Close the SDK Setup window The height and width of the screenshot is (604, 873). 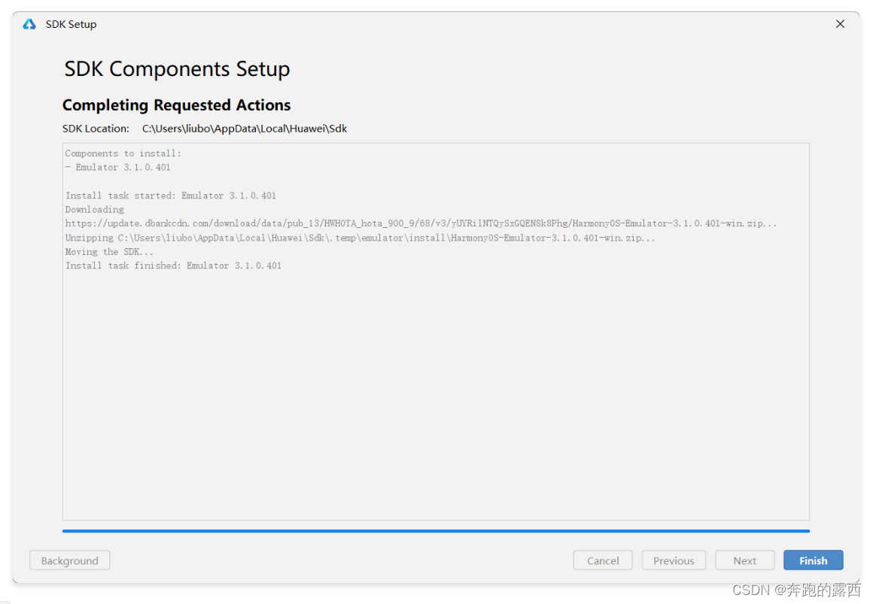coord(840,24)
